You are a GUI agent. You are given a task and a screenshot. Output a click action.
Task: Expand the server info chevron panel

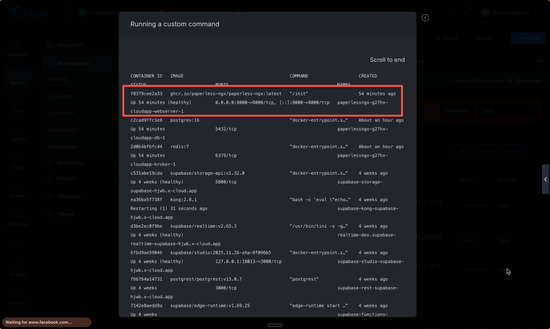coord(540,61)
